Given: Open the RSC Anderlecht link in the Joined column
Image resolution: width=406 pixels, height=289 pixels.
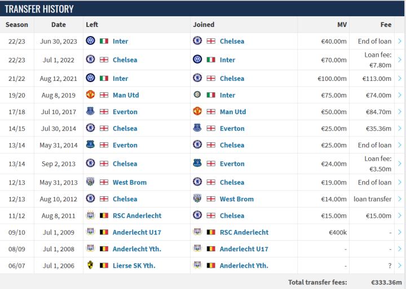Looking at the screenshot, I should click(x=244, y=232).
